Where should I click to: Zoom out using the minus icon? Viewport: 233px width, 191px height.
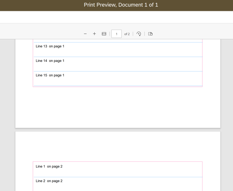tap(85, 34)
